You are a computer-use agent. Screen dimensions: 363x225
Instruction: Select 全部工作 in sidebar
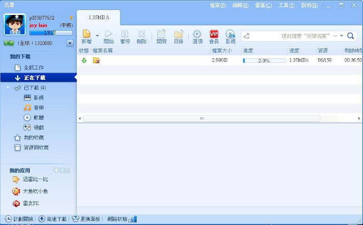pos(34,68)
